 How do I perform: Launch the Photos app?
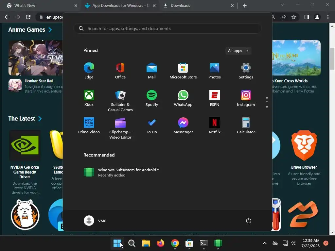215,71
